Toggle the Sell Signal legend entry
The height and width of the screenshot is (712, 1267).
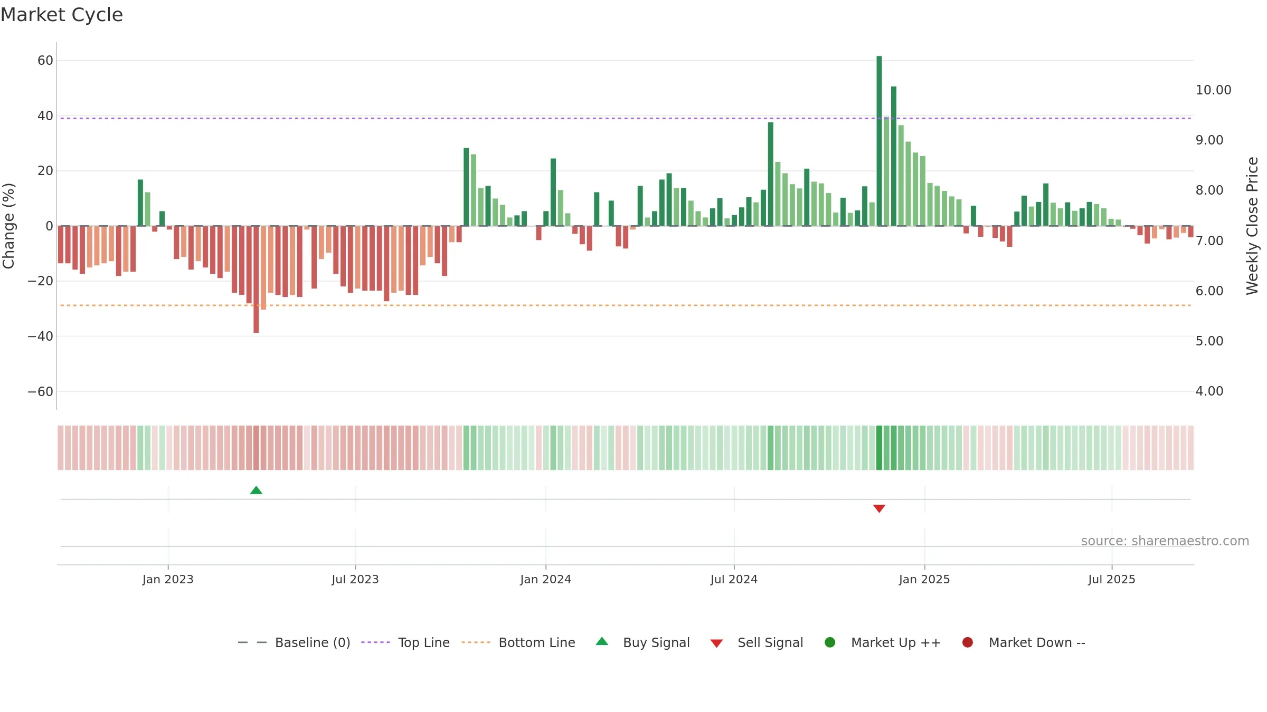757,642
